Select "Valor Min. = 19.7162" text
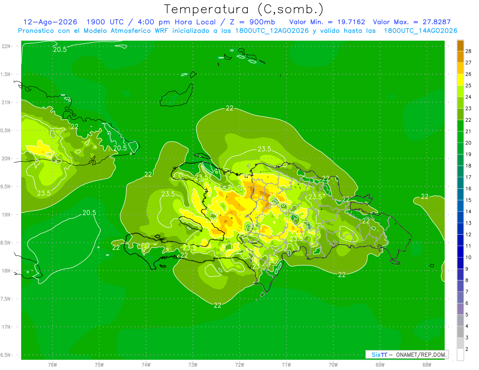 pos(327,22)
